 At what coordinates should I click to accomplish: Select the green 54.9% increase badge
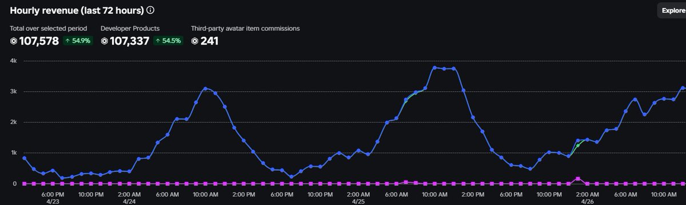coord(77,41)
